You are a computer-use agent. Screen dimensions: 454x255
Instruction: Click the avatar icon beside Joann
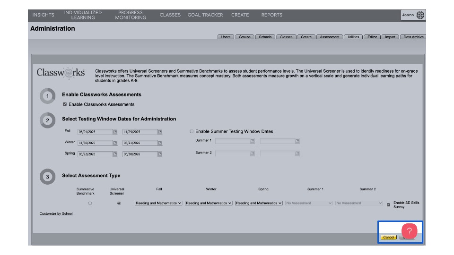[420, 15]
